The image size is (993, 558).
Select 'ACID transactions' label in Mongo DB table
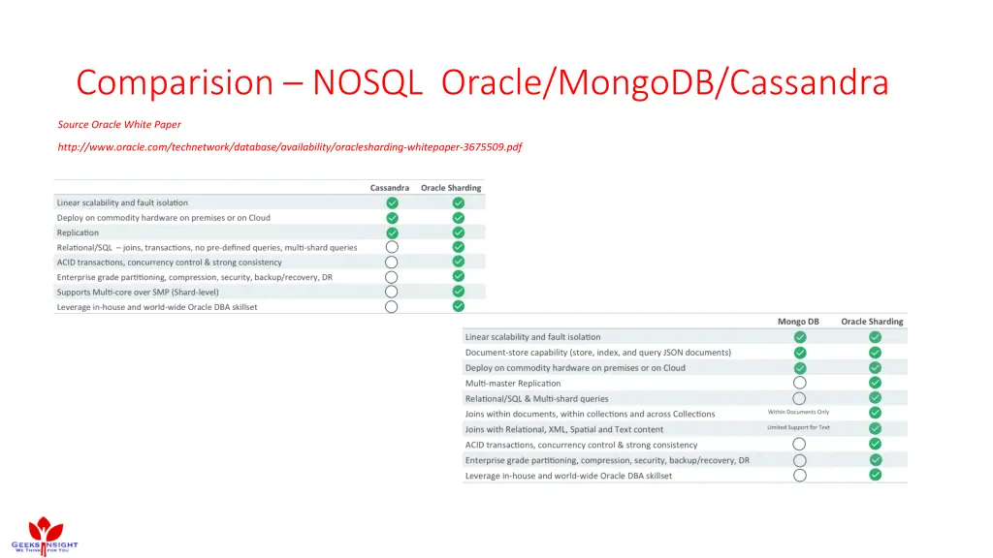582,445
